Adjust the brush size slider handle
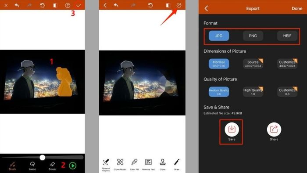The width and height of the screenshot is (307, 173). point(42,157)
